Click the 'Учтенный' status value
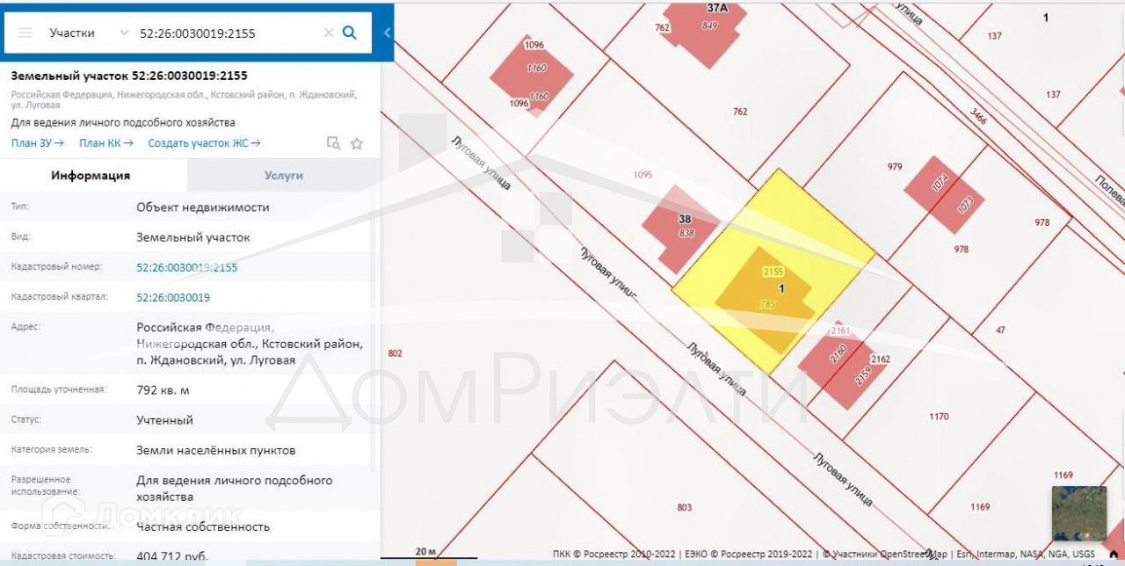The height and width of the screenshot is (566, 1125). [164, 420]
